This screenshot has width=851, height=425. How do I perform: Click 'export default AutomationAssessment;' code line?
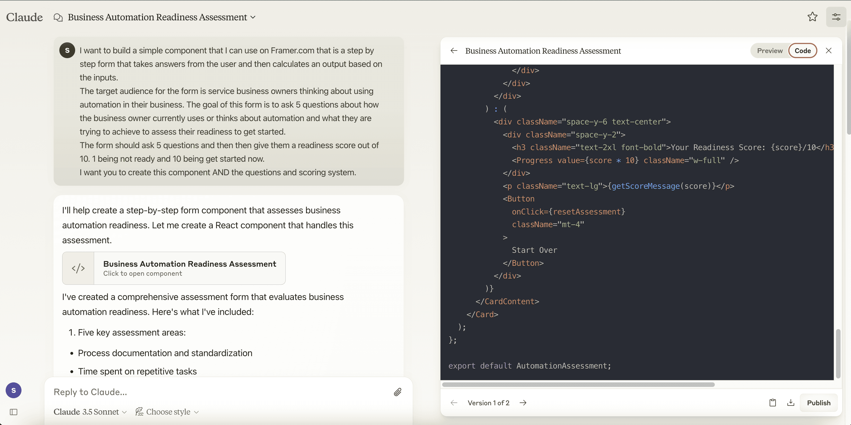(529, 366)
